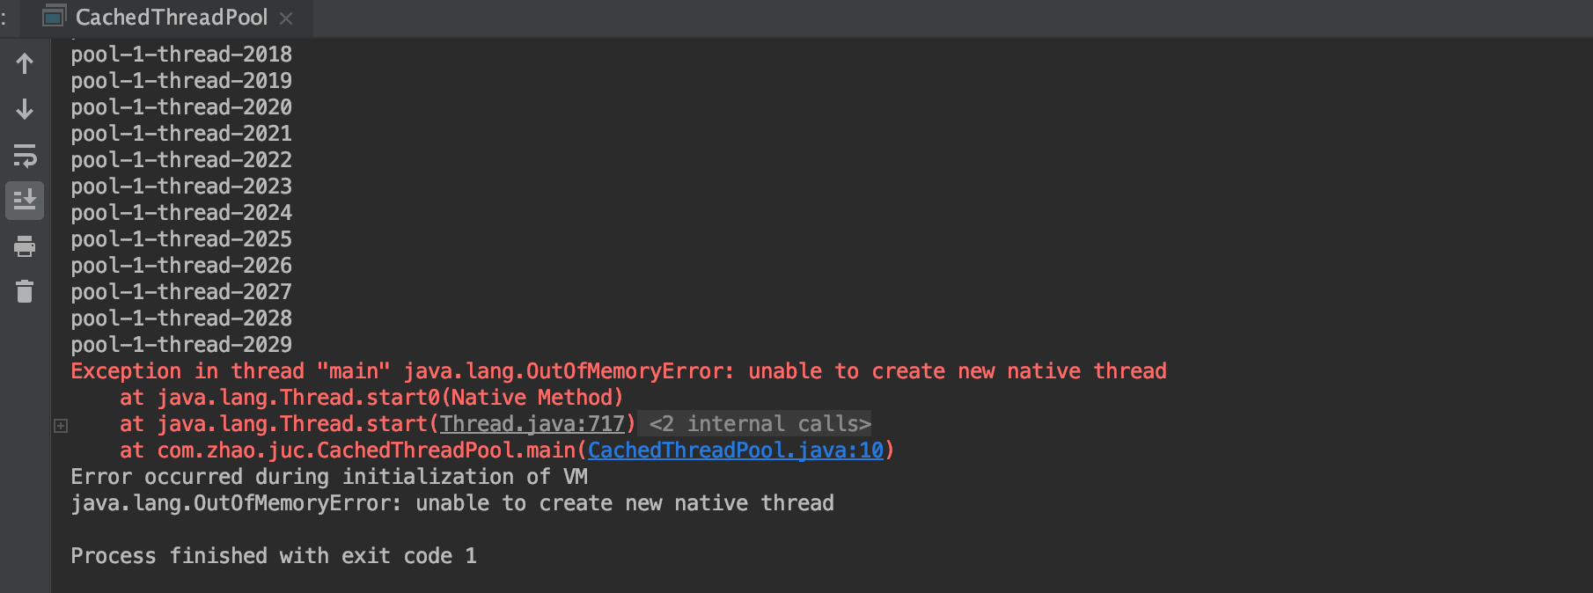Click the Up the Stack Trace arrow
The width and height of the screenshot is (1593, 593).
pyautogui.click(x=25, y=63)
